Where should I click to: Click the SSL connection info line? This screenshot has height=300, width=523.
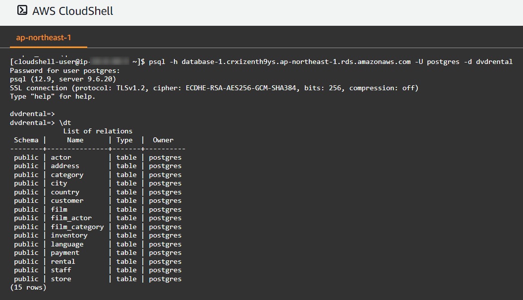click(x=214, y=88)
